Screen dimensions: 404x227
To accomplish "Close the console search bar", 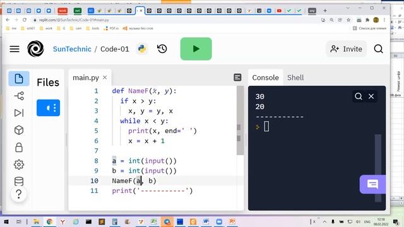I will pyautogui.click(x=371, y=96).
